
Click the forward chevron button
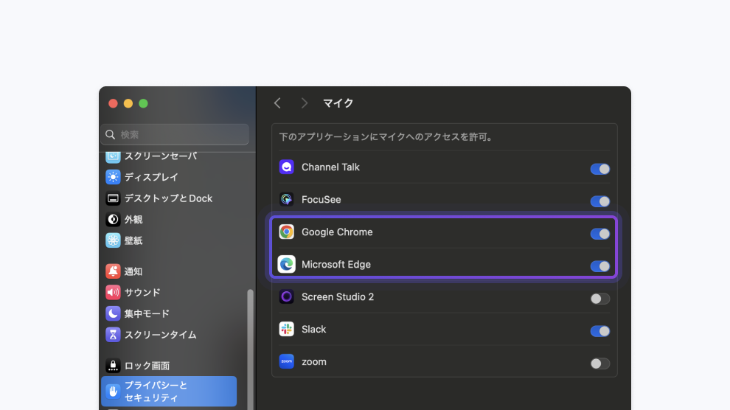pos(304,103)
